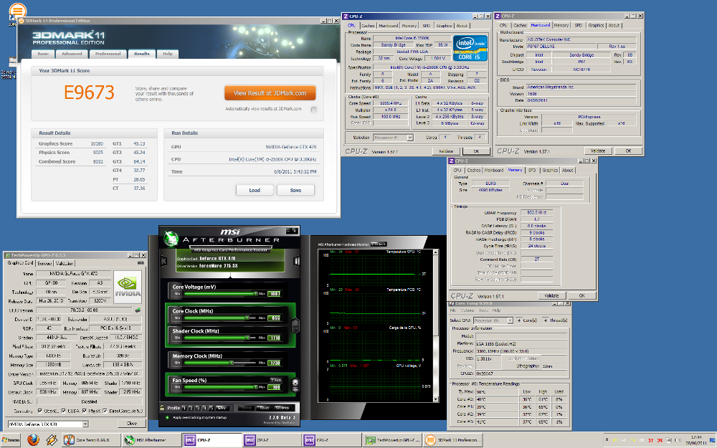Click the Memory Clock value field 1720
717x448 pixels.
click(274, 363)
